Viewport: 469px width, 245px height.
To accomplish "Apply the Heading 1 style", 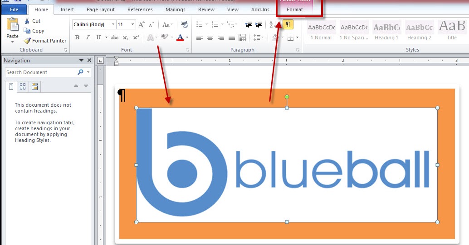I will pos(386,31).
